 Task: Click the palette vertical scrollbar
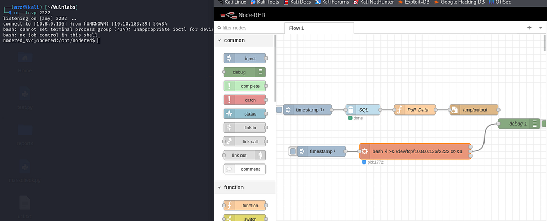click(x=275, y=68)
